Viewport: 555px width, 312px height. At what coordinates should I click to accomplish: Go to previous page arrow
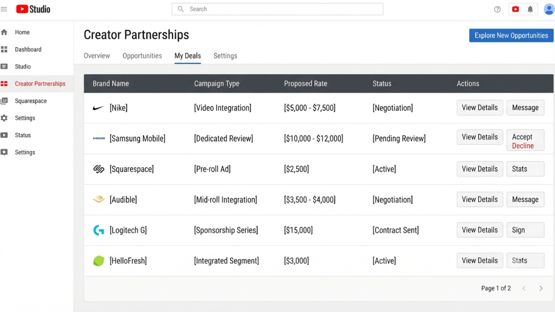point(524,288)
